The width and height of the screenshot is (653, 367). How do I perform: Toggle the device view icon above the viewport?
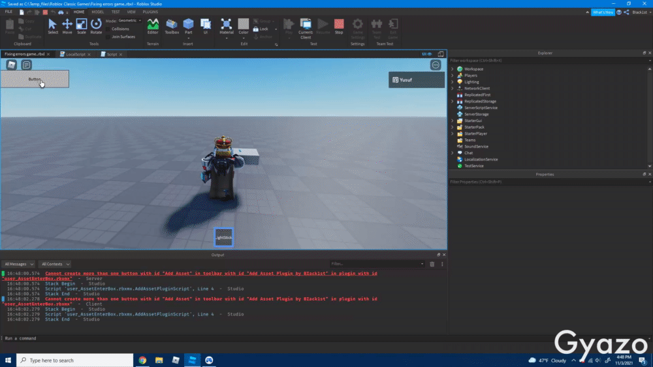click(441, 54)
